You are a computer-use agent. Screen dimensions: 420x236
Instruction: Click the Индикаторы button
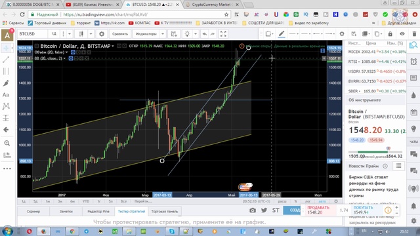(x=146, y=34)
